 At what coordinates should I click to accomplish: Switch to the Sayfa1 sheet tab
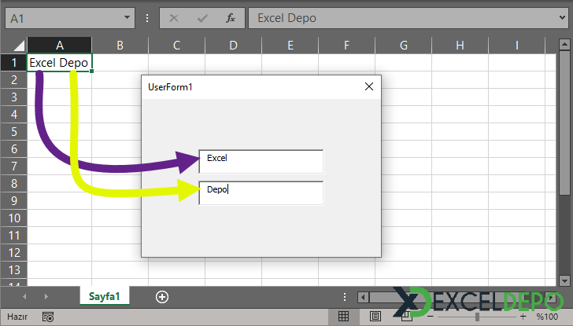104,296
